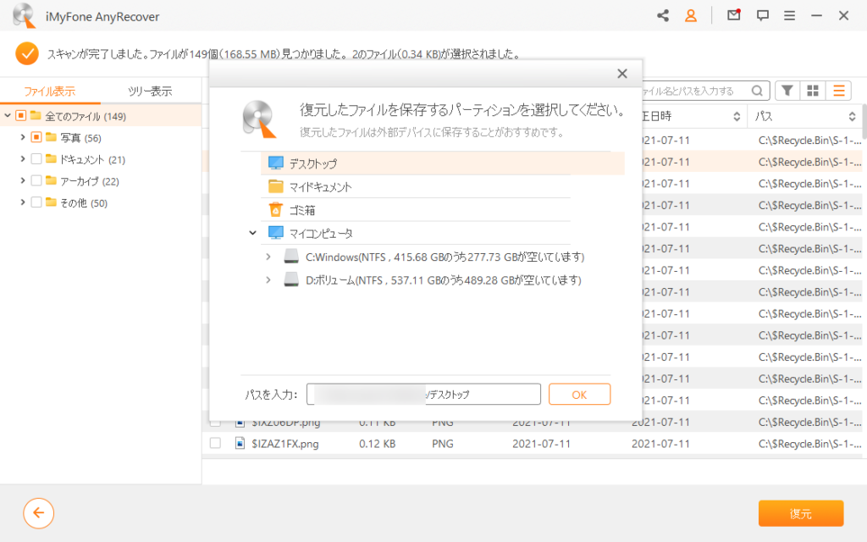The image size is (867, 542).
Task: Click the 0.12 KB size cell
Action: 377,444
